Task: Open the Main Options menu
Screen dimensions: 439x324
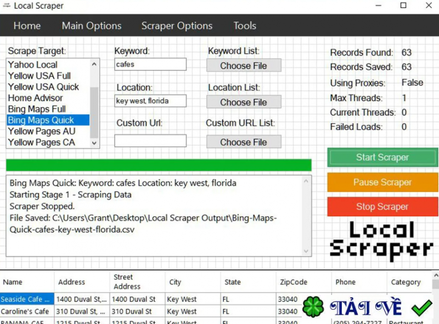Action: pyautogui.click(x=92, y=26)
